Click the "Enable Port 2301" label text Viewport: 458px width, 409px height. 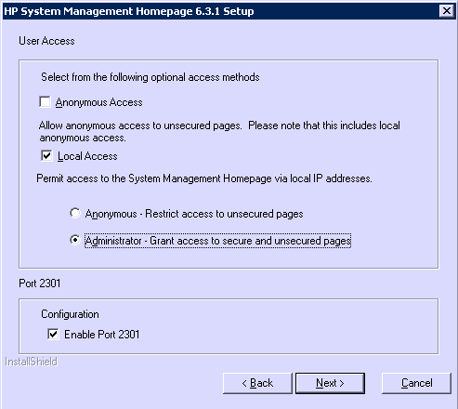102,335
